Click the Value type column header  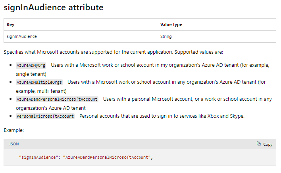tap(171, 24)
